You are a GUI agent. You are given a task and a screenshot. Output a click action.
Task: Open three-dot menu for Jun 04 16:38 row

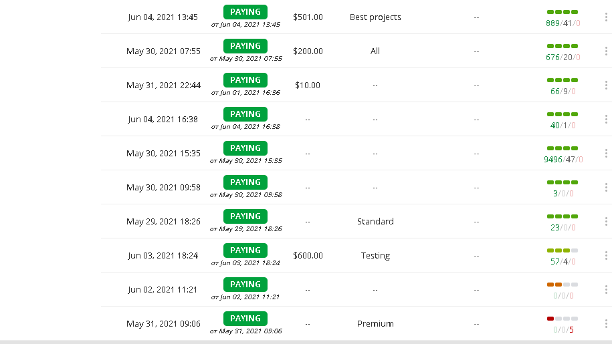(606, 120)
